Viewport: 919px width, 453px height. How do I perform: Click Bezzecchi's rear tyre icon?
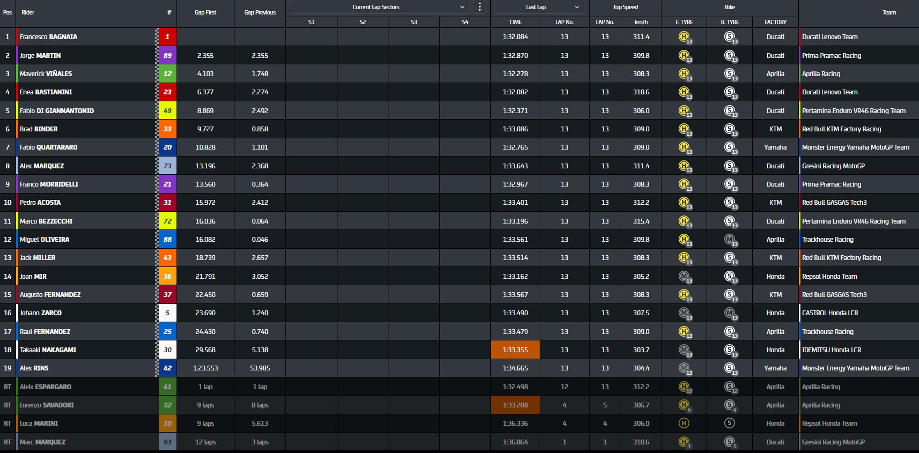click(x=729, y=221)
